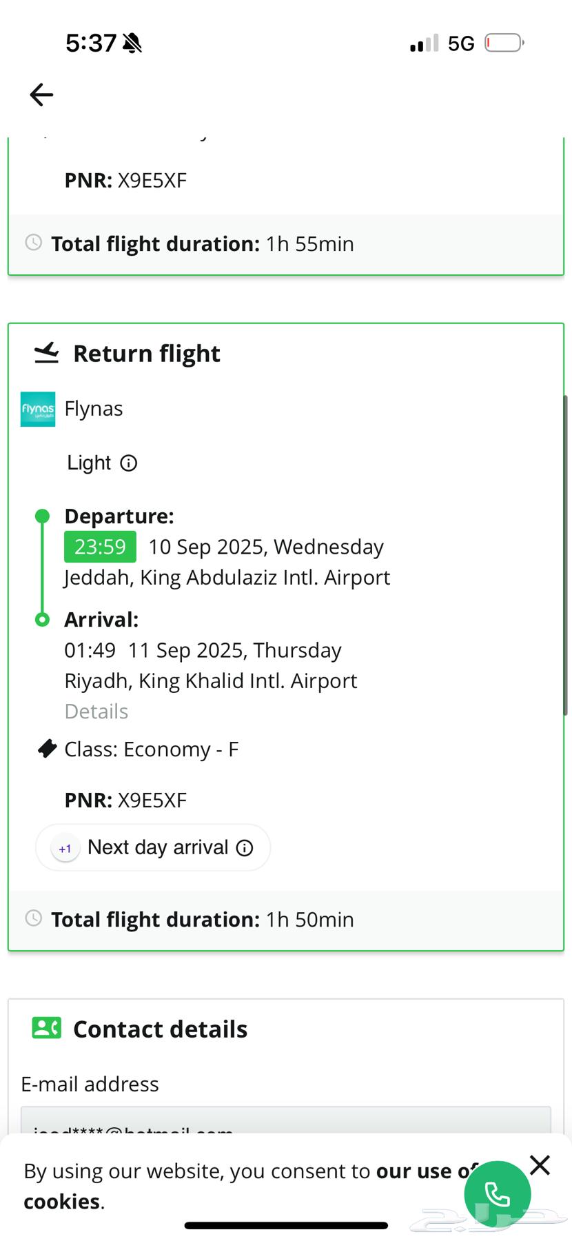This screenshot has height=1241, width=572.
Task: Tap the clock icon by 1h 55min duration
Action: pos(33,243)
